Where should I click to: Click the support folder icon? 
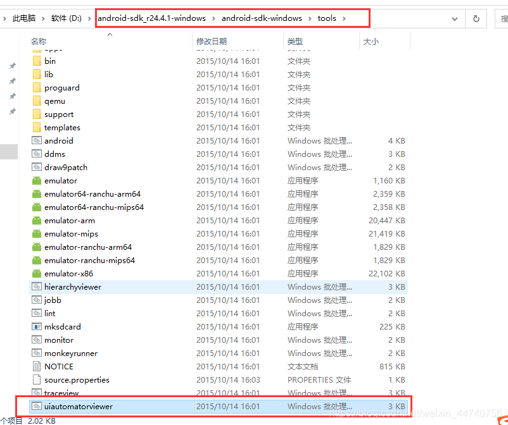coord(37,114)
